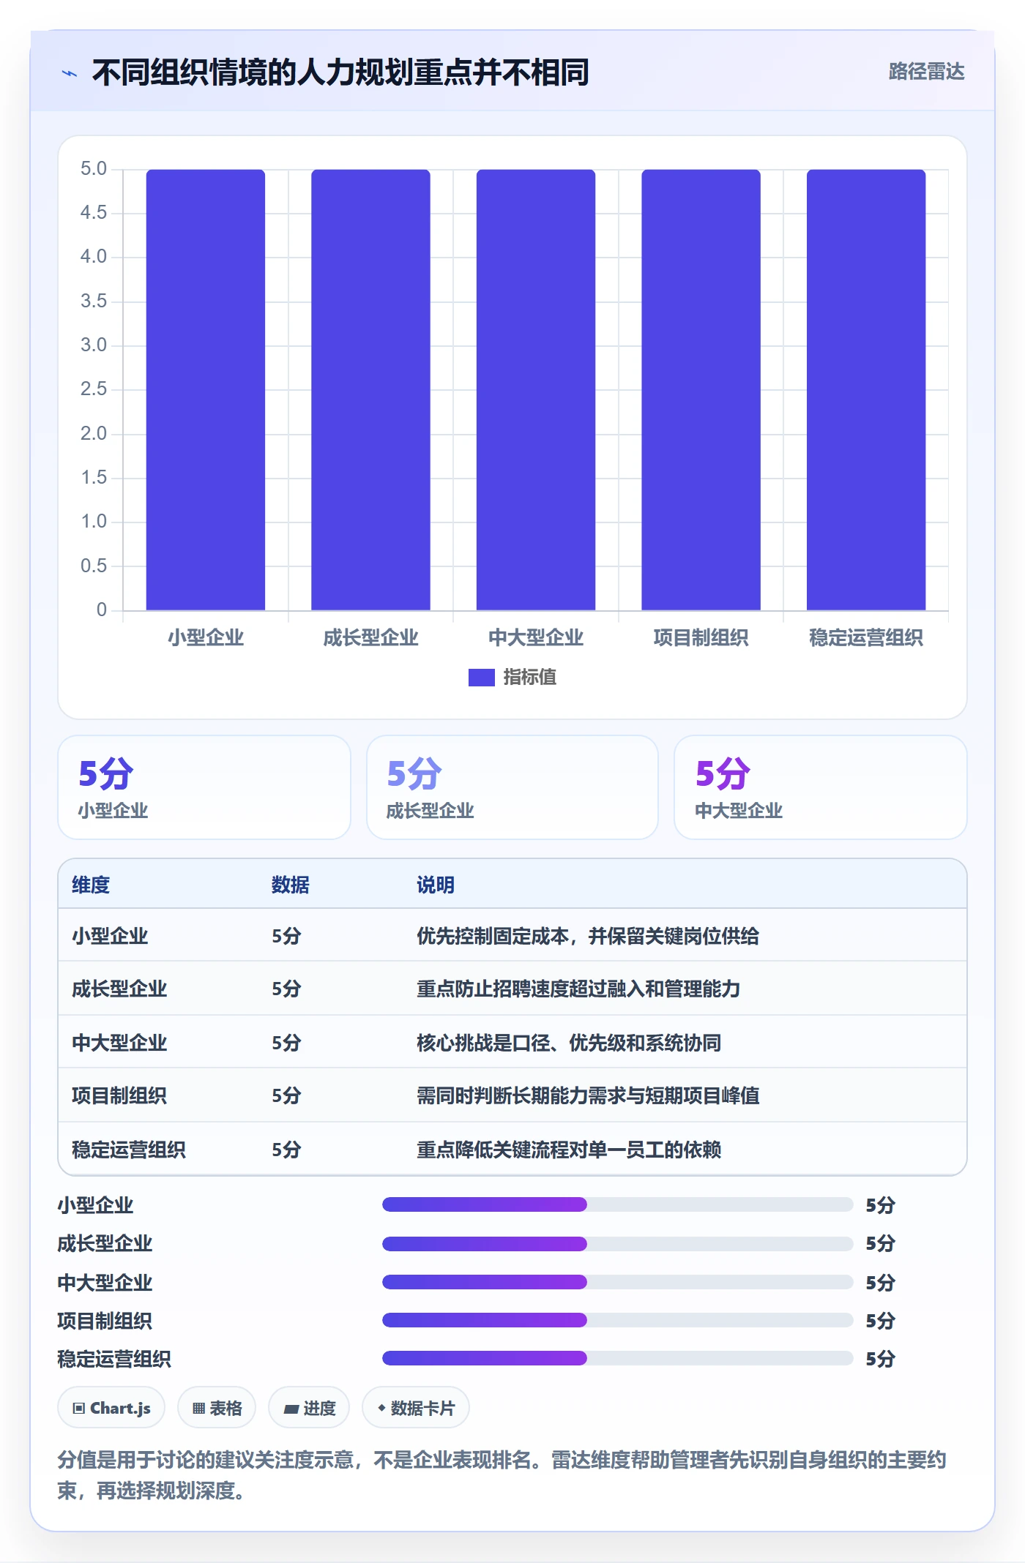The width and height of the screenshot is (1025, 1563).
Task: Click the 成长型企业 bar in the chart
Action: [x=370, y=389]
